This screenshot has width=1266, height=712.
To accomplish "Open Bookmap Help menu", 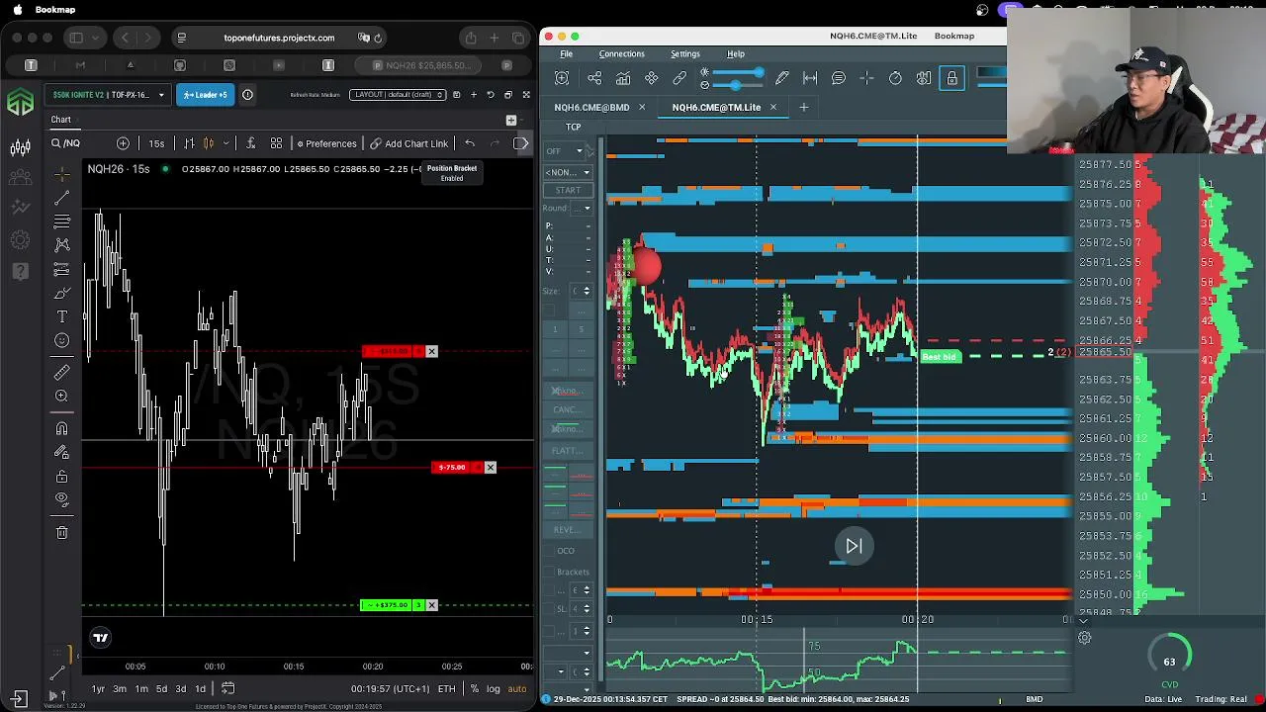I will pyautogui.click(x=736, y=53).
